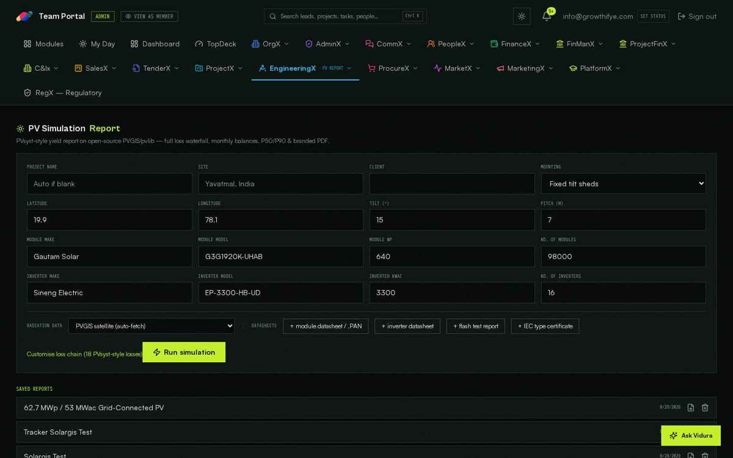This screenshot has width=733, height=458.
Task: Add a flash test report
Action: 476,326
